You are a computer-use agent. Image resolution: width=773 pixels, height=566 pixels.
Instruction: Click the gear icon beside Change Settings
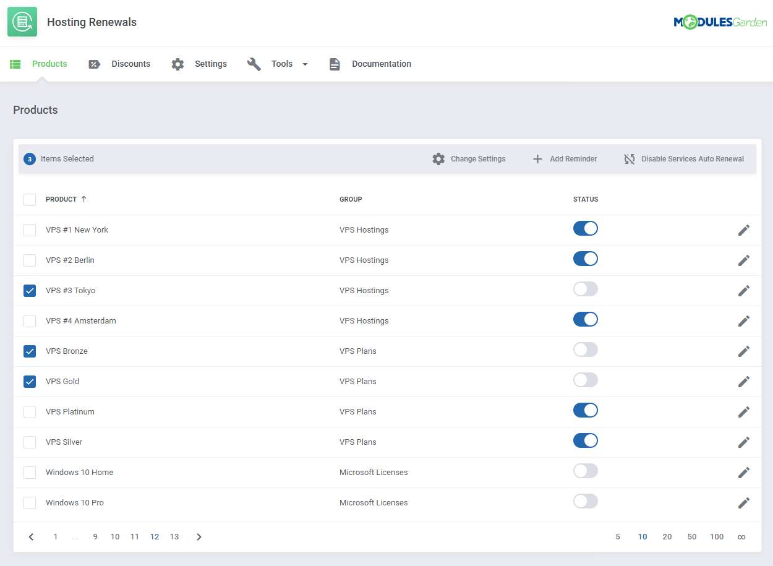coord(438,159)
